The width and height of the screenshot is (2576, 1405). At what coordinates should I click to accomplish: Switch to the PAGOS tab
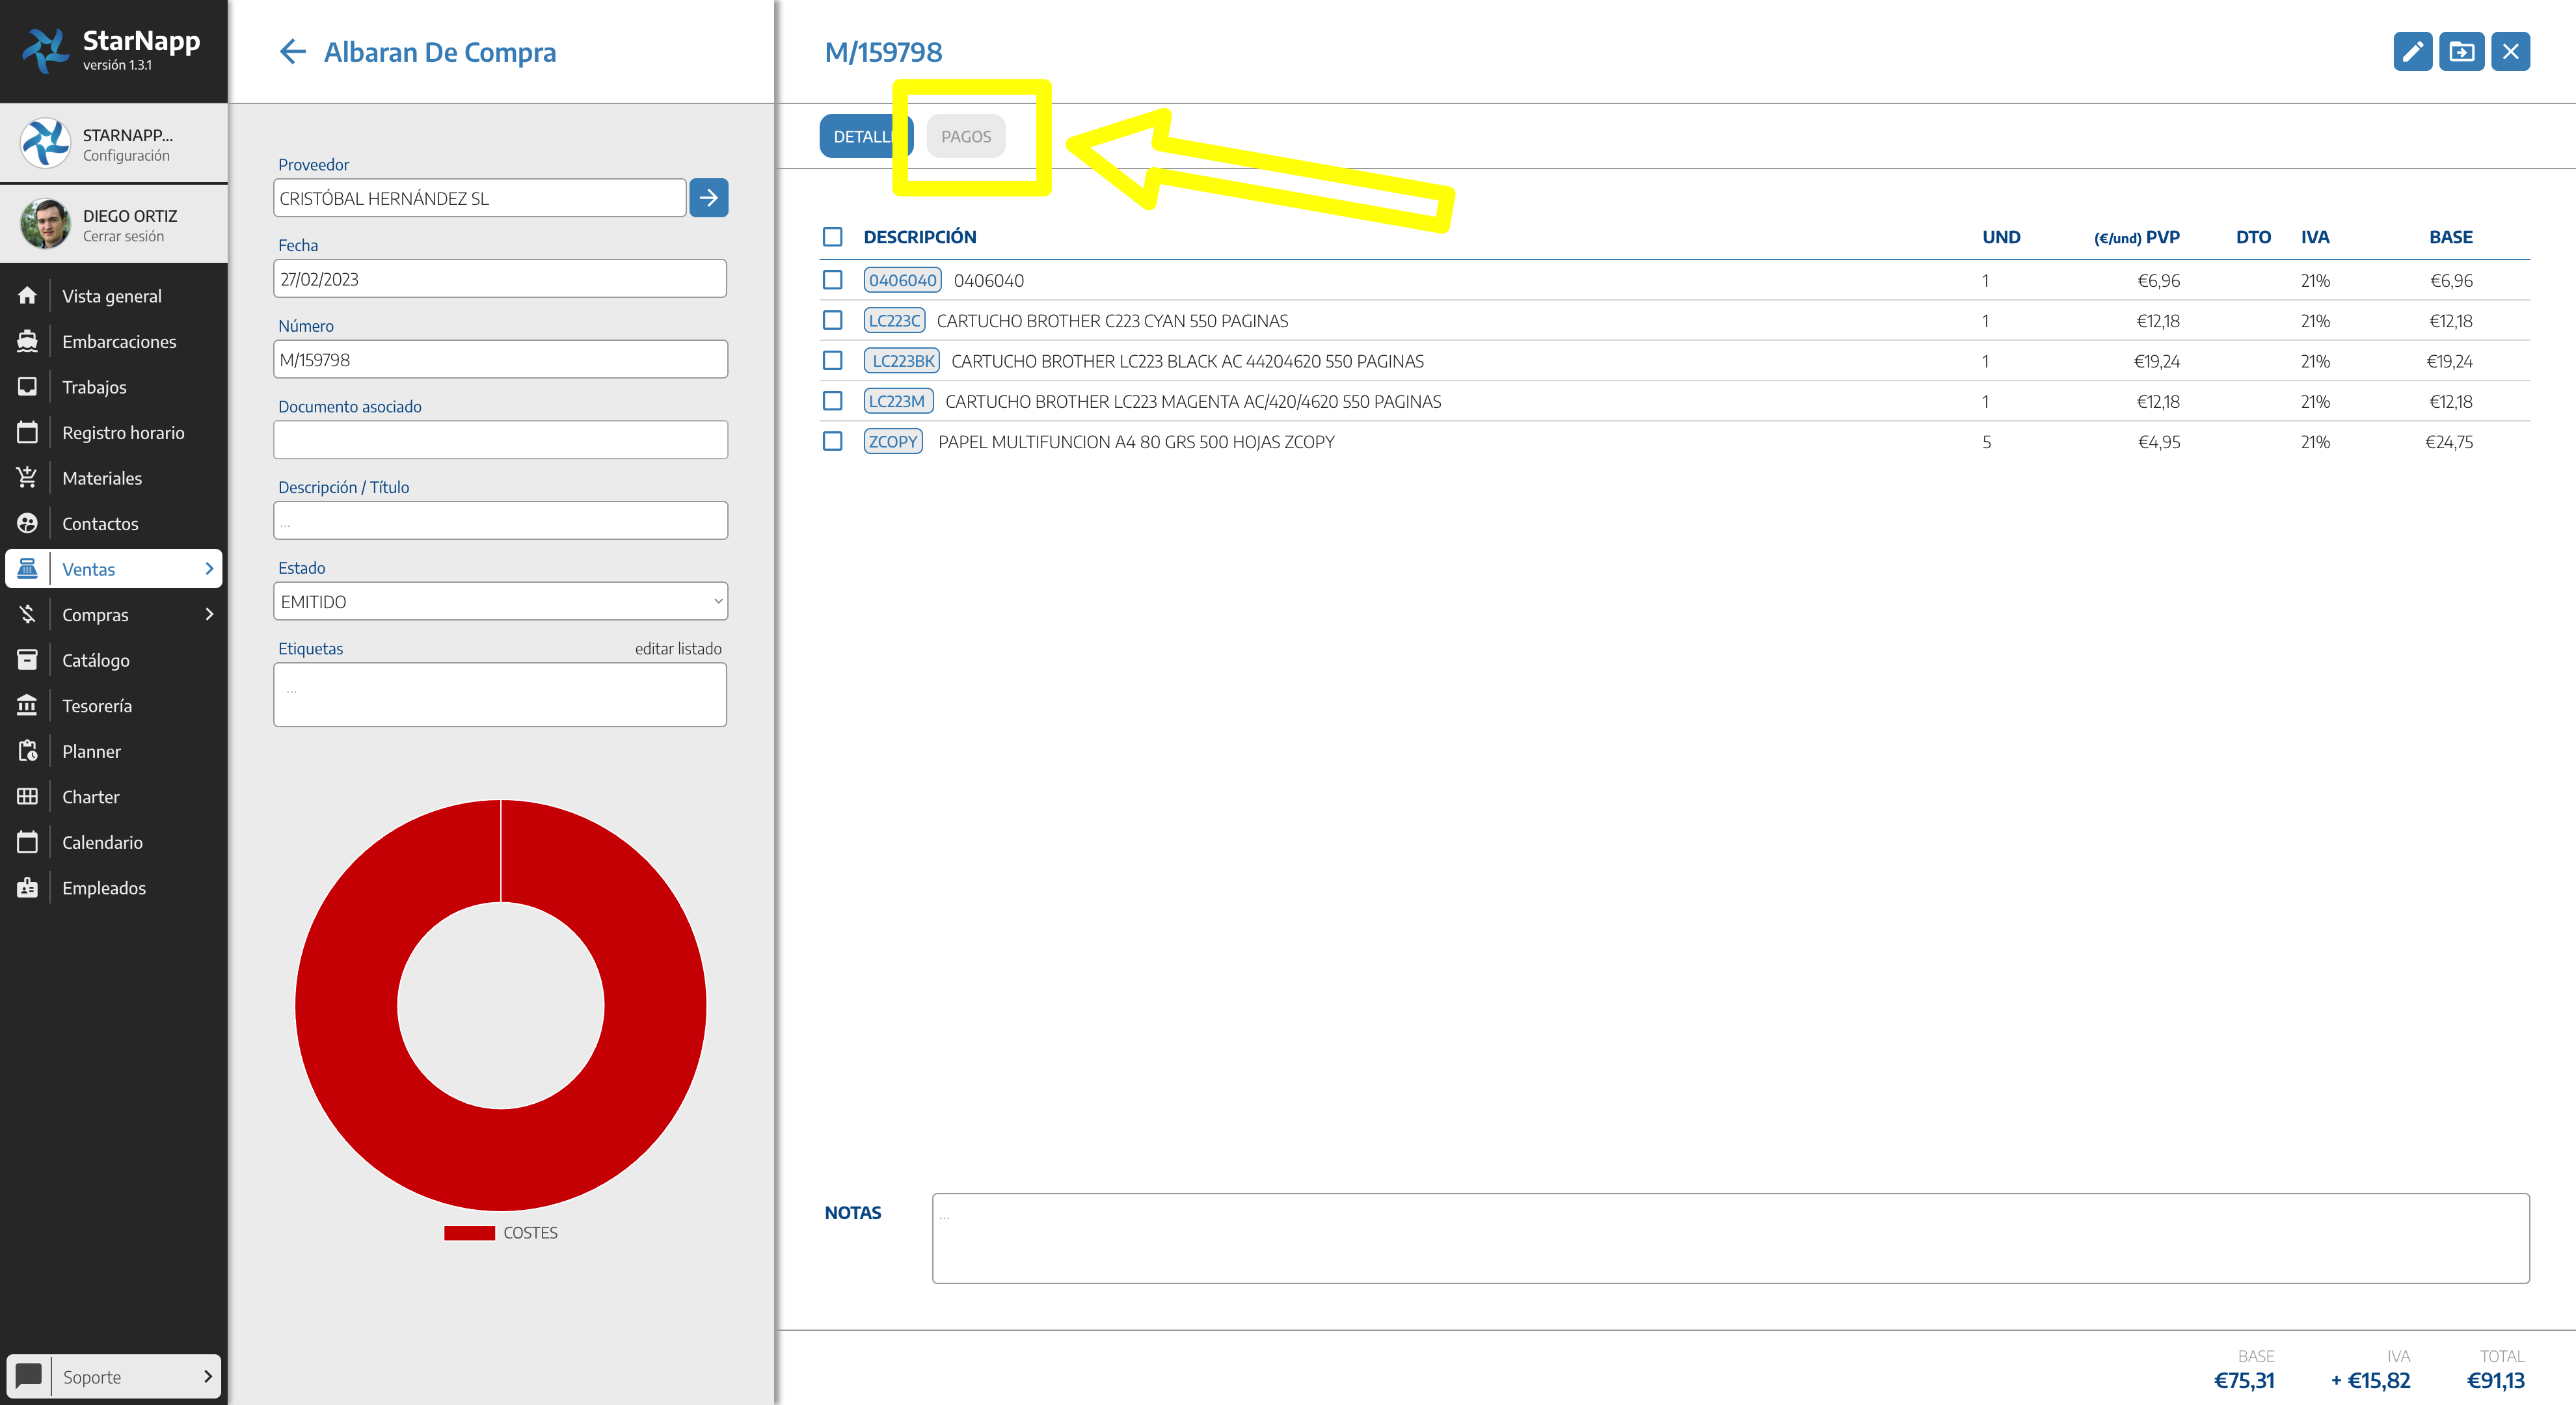965,137
